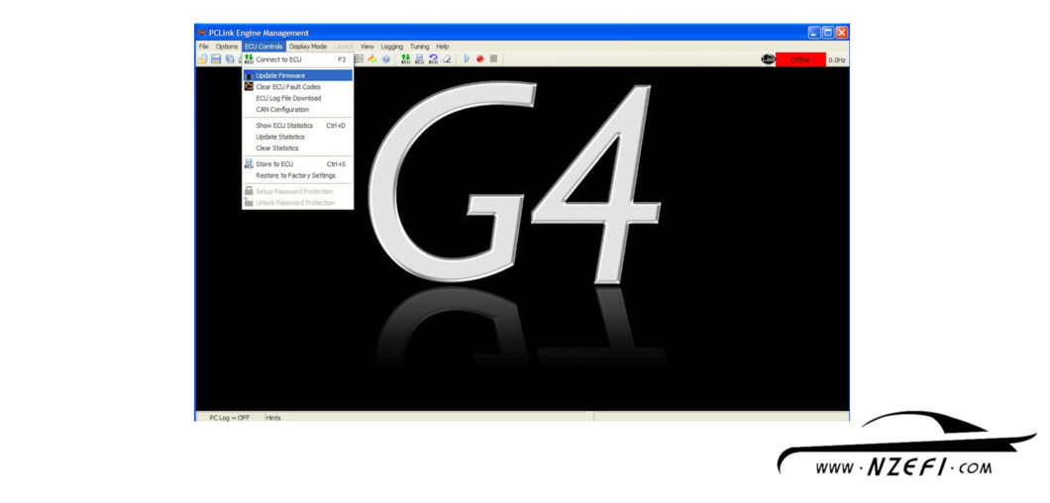1050x503 pixels.
Task: Open the View menu
Action: (367, 47)
